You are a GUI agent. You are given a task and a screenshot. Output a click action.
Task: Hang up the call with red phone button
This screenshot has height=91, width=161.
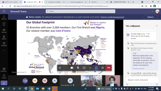pos(108,68)
